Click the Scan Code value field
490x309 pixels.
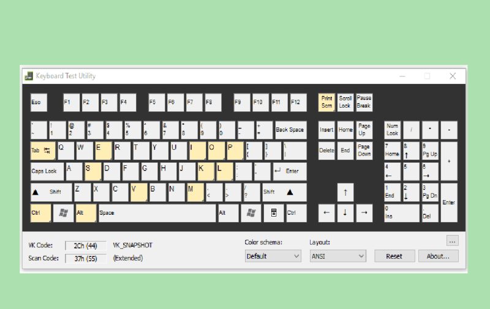86,258
